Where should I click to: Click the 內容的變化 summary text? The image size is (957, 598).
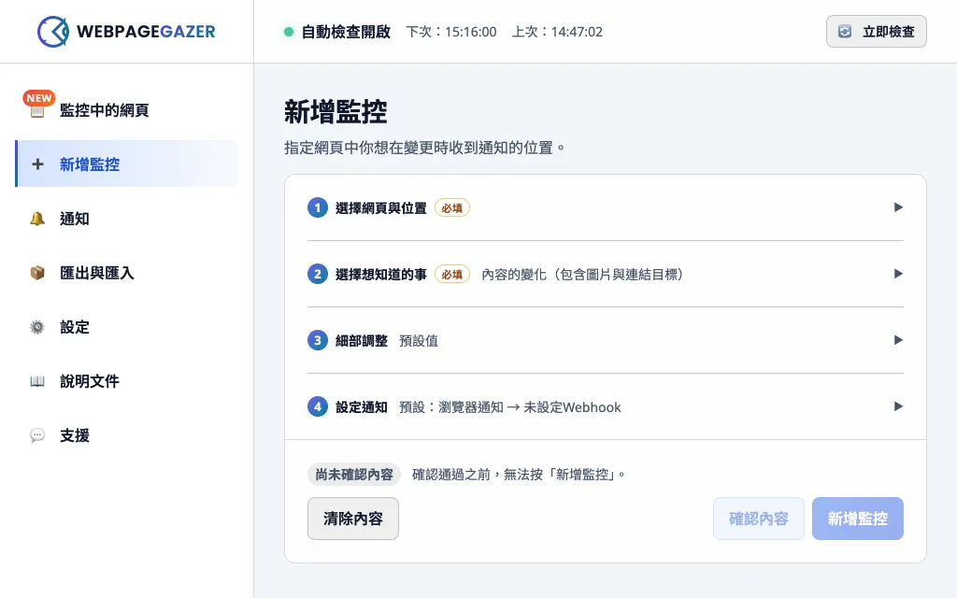click(x=583, y=275)
